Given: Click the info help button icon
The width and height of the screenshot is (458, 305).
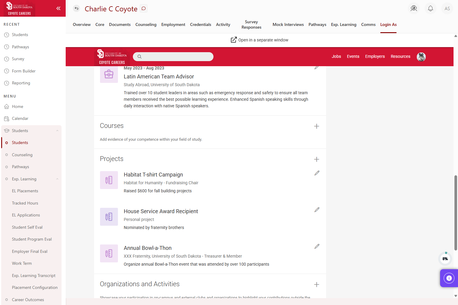Looking at the screenshot, I should tap(449, 278).
